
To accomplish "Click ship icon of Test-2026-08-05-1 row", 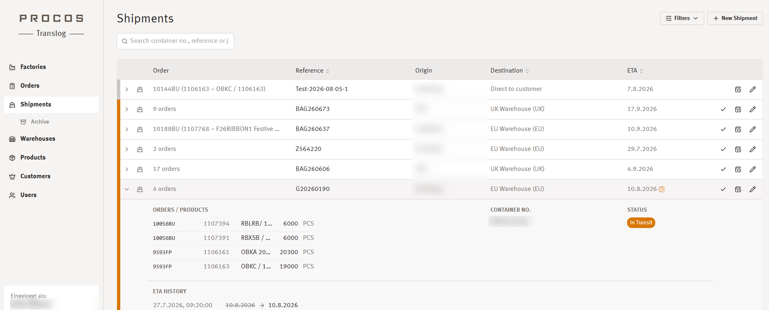I will 140,89.
